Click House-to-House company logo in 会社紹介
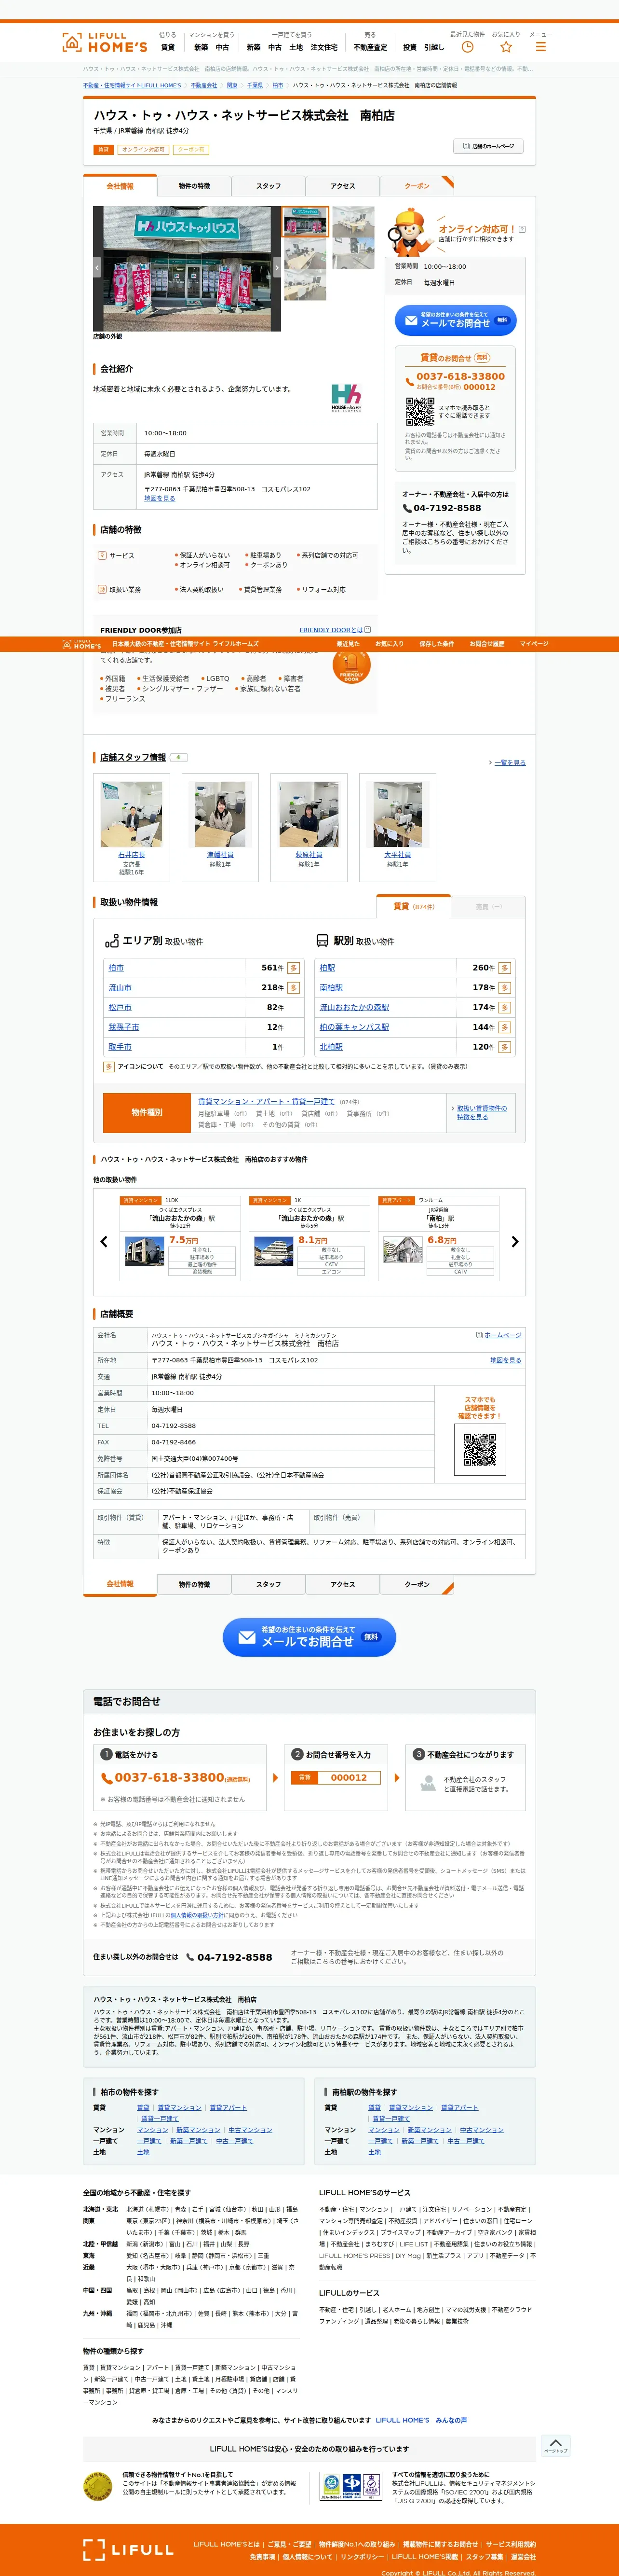619x2576 pixels. click(x=347, y=398)
